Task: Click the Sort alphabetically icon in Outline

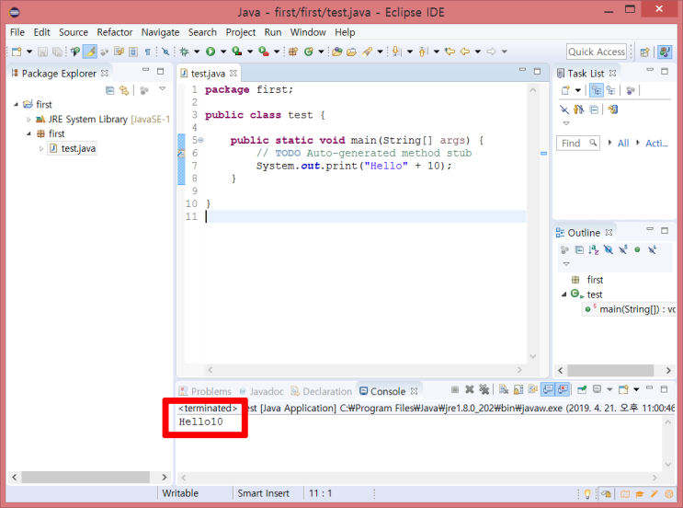Action: (593, 249)
